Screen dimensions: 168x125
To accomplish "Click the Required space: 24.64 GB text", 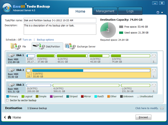I will pyautogui.click(x=114, y=40).
